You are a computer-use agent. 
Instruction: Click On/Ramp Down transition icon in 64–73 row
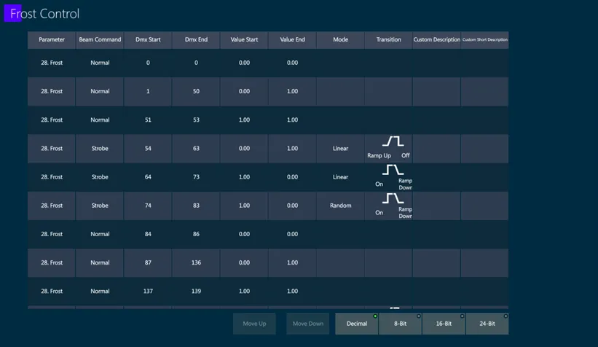(x=393, y=170)
